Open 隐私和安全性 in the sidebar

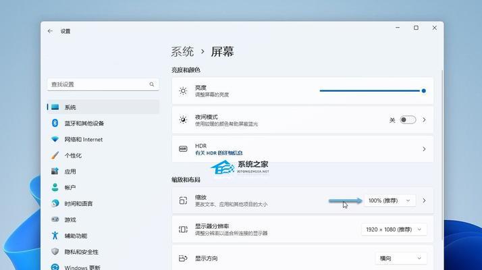(x=103, y=252)
